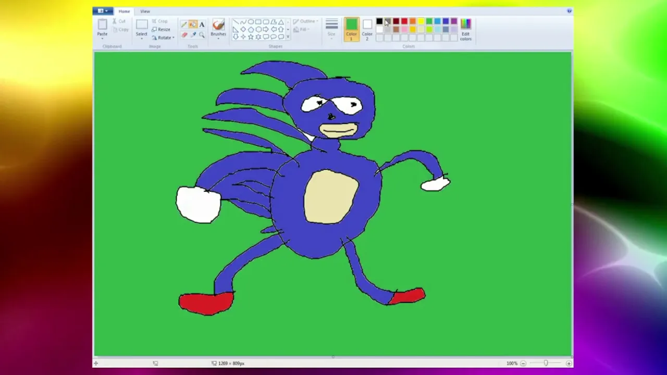
Task: Pick the lime color swatch
Action: coord(429,29)
